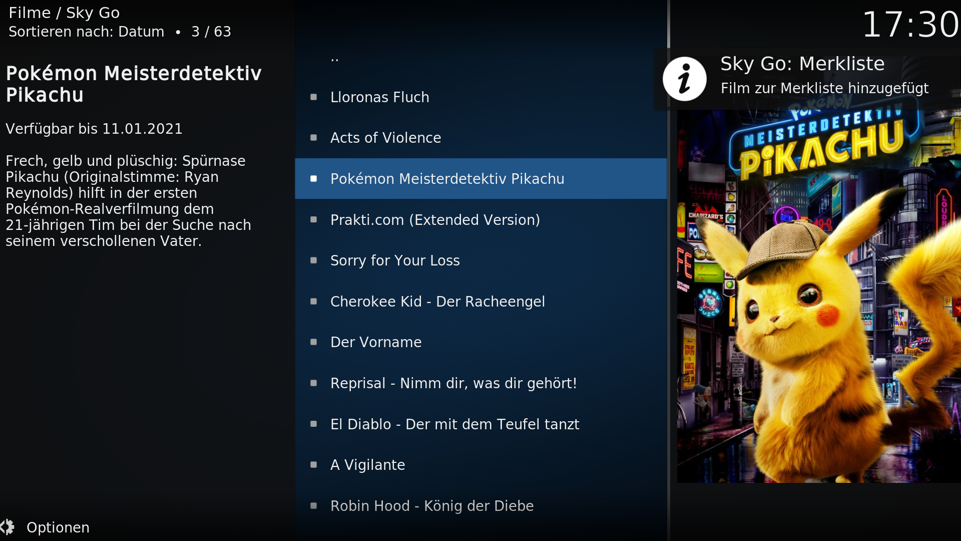Image resolution: width=961 pixels, height=541 pixels.
Task: Click the info icon in Merkliste notification
Action: 684,79
